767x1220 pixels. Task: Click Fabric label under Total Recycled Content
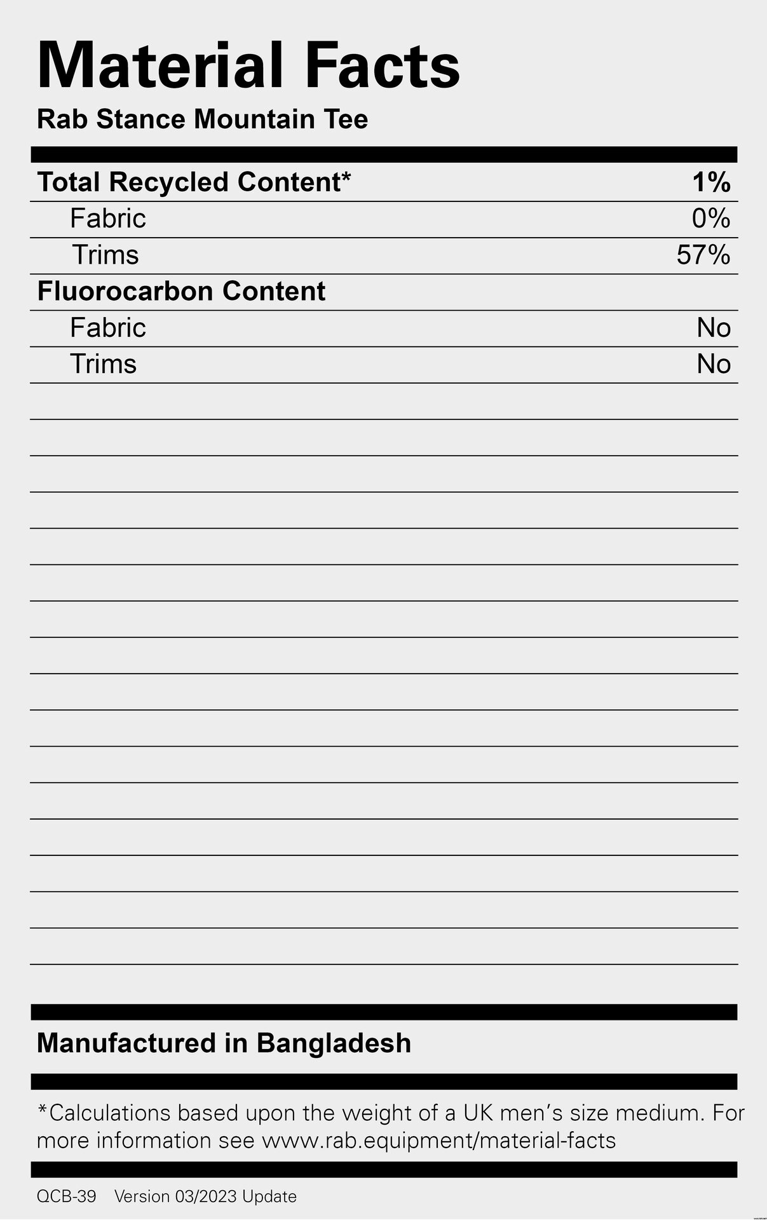click(108, 219)
